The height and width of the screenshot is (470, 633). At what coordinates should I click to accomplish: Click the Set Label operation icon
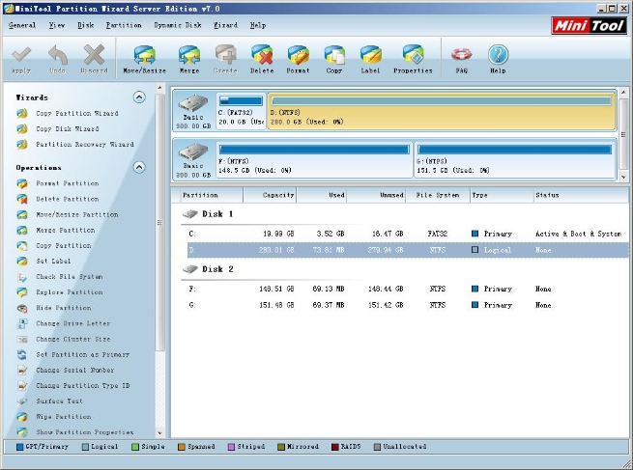22,262
